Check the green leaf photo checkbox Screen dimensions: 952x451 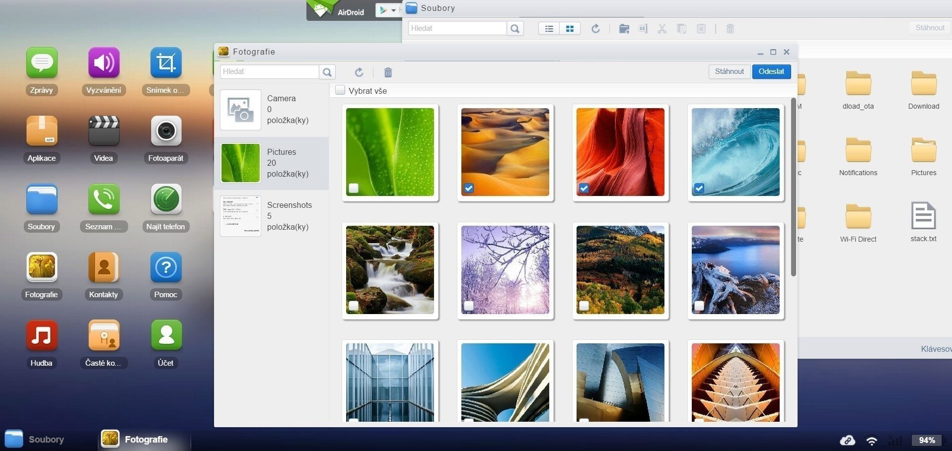pyautogui.click(x=354, y=188)
